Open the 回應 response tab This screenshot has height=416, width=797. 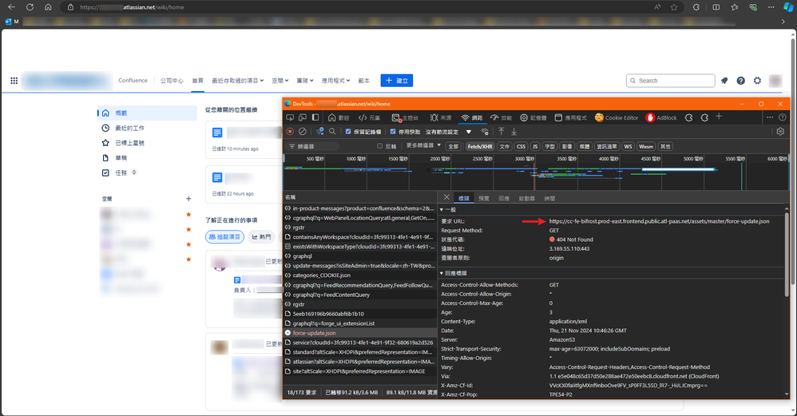pyautogui.click(x=504, y=198)
